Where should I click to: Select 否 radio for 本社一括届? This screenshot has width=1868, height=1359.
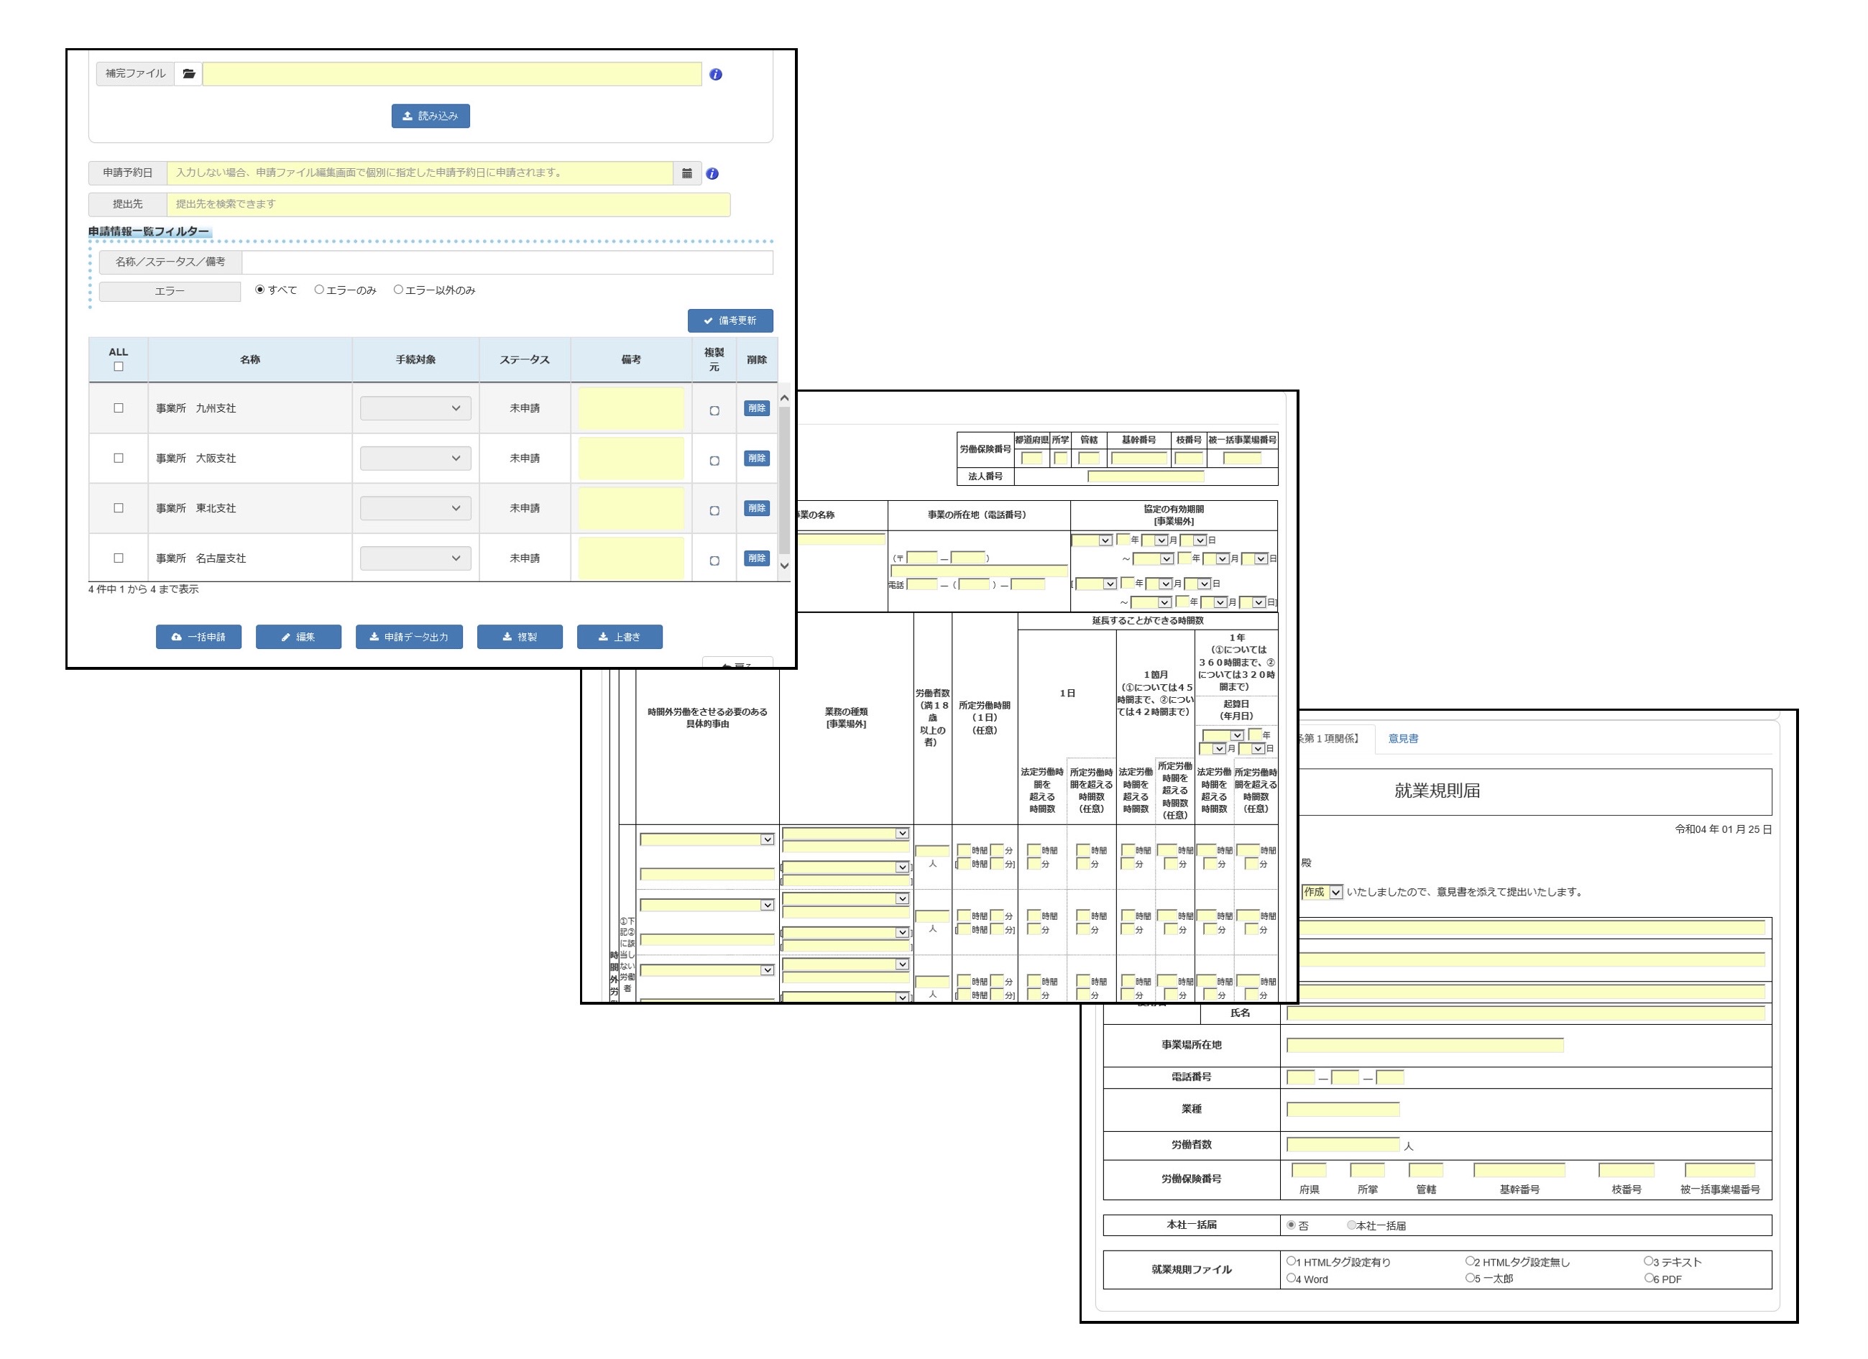[1292, 1225]
